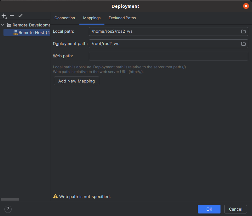Click the 'Web path is relative' hint line
Viewport: 252px width, 216px height.
[98, 72]
